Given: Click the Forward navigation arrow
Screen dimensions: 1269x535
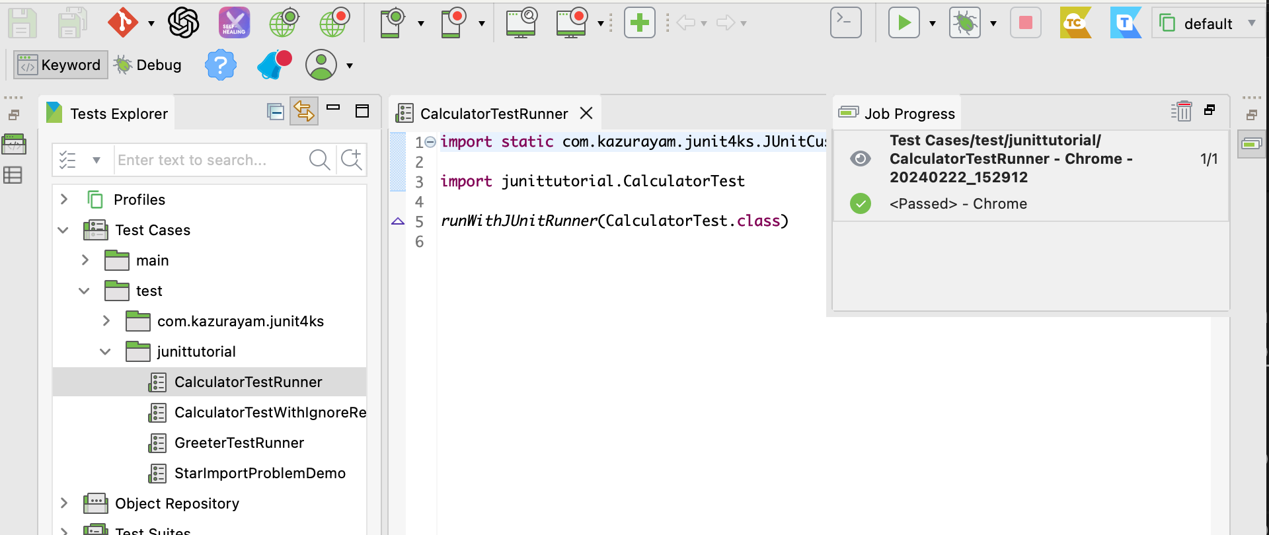Looking at the screenshot, I should 726,23.
